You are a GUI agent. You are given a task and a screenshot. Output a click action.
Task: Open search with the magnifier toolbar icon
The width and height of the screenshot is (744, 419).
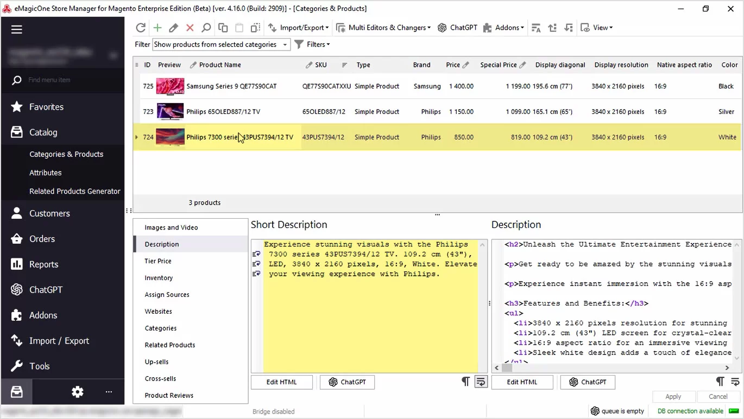tap(206, 28)
